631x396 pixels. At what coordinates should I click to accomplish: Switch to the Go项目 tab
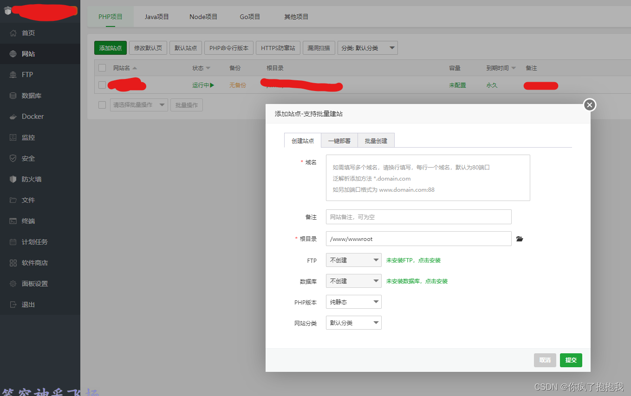(250, 17)
